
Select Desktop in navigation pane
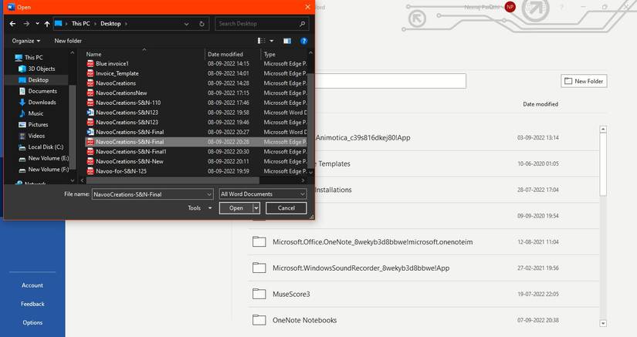coord(34,80)
